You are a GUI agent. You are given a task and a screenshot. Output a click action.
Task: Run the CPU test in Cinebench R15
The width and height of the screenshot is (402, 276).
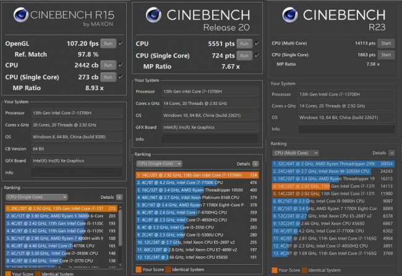click(108, 65)
